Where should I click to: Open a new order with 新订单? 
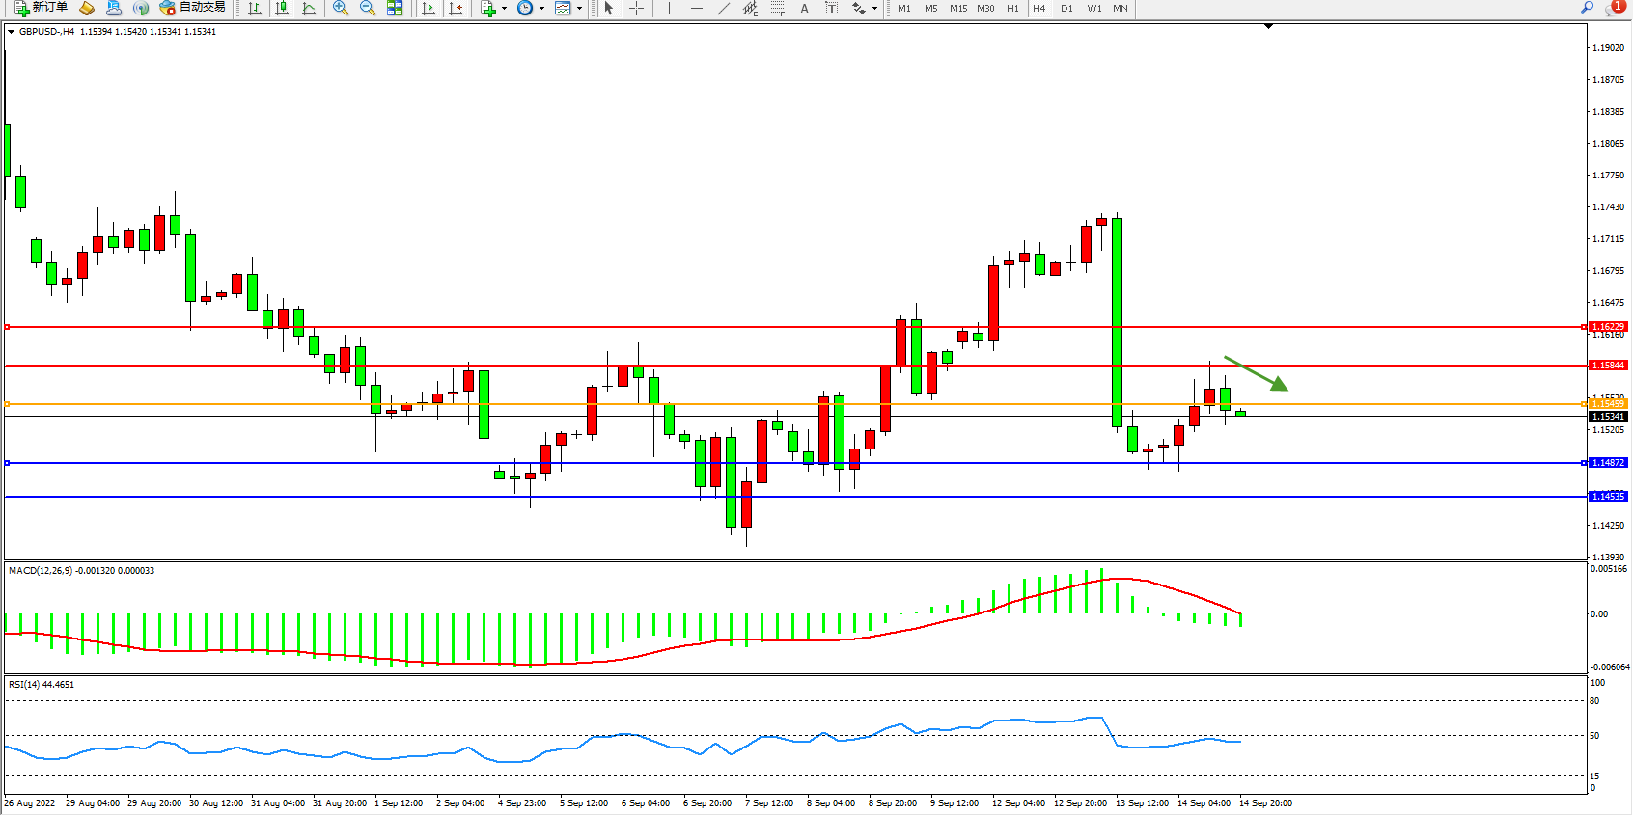[41, 8]
